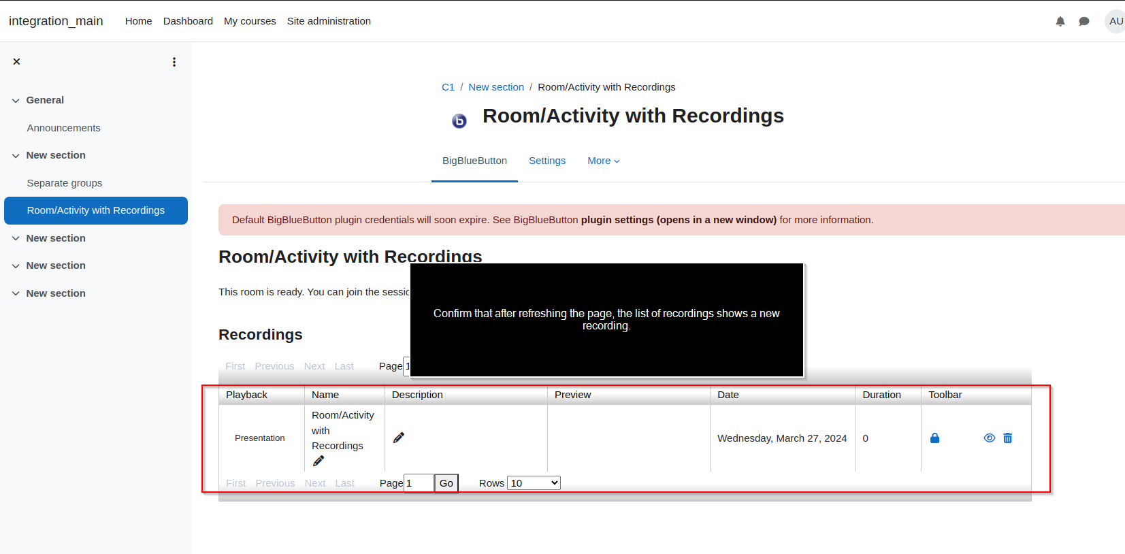
Task: Click the bottom pagination Last link
Action: tap(344, 483)
